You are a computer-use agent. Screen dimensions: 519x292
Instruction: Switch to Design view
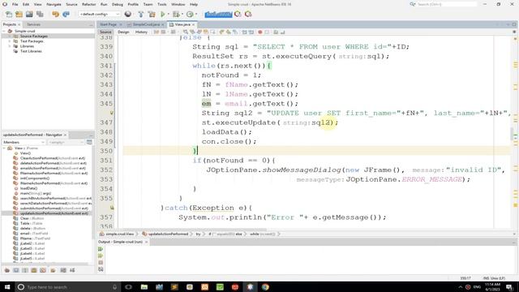coord(123,32)
